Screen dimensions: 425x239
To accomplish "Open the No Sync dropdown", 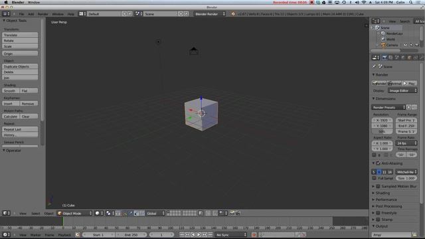I will tap(231, 234).
